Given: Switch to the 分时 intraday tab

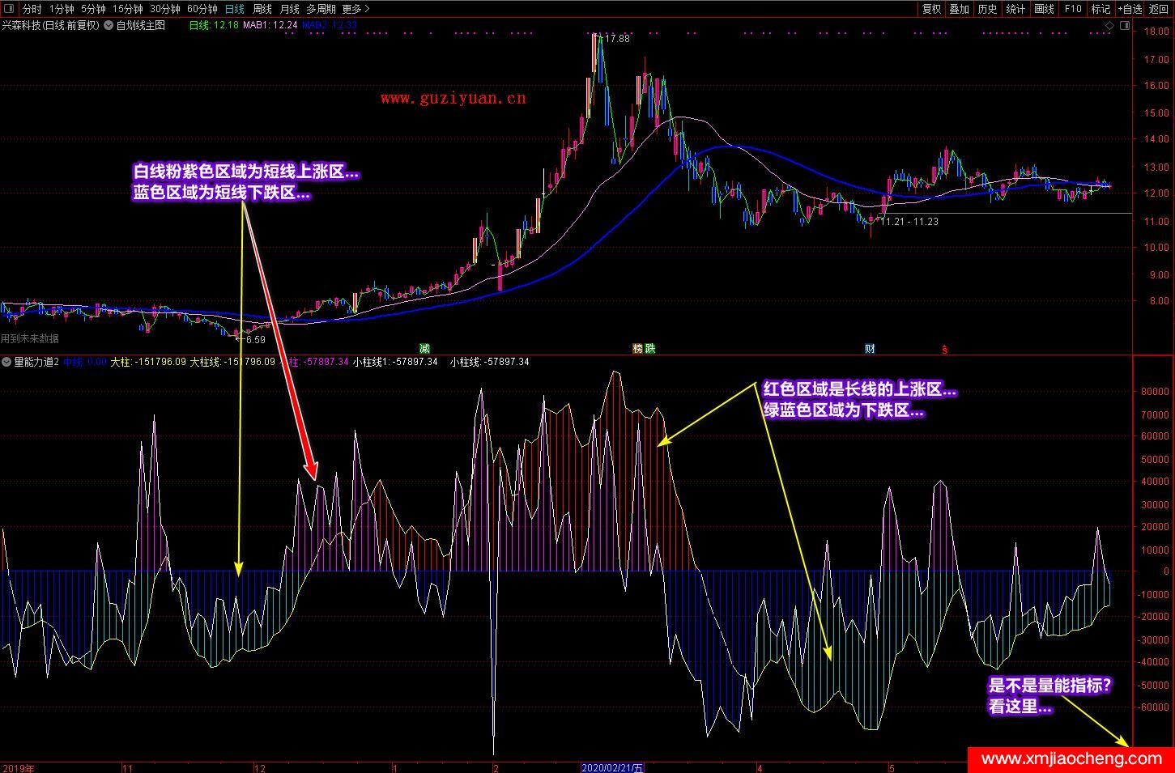Looking at the screenshot, I should [32, 9].
